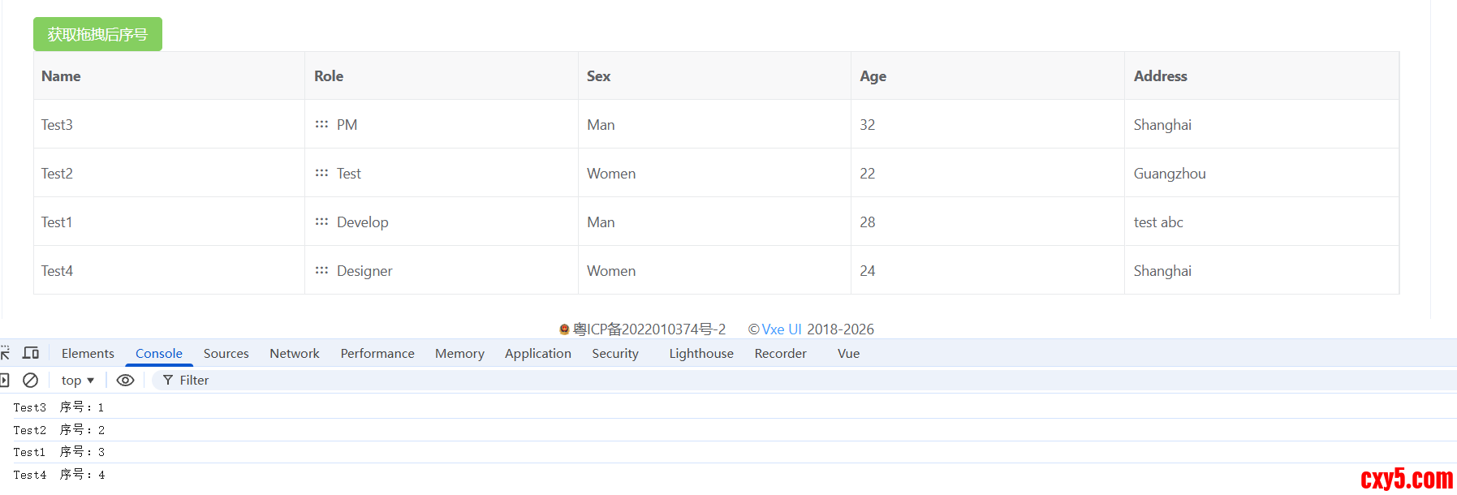Click the clear console icon
The height and width of the screenshot is (495, 1457).
pyautogui.click(x=30, y=380)
